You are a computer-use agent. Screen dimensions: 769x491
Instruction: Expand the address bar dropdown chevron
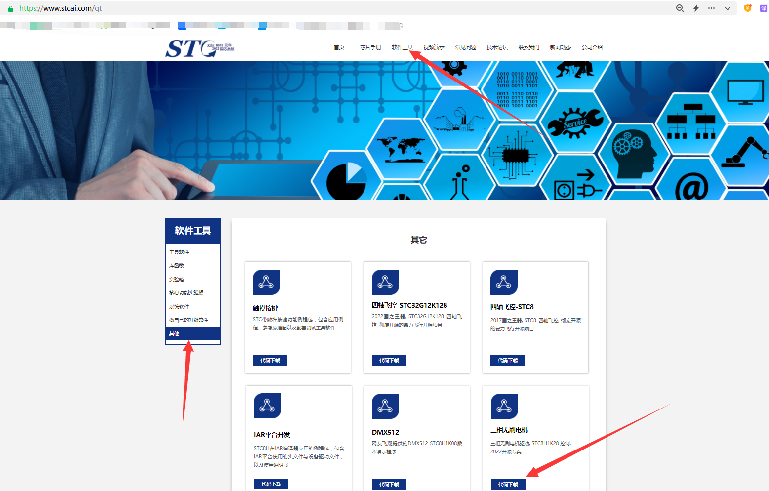(x=728, y=8)
